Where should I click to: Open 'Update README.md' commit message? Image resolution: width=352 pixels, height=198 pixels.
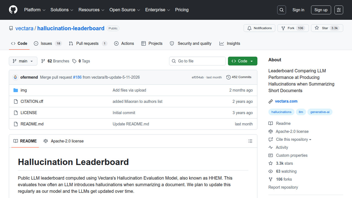(x=131, y=124)
